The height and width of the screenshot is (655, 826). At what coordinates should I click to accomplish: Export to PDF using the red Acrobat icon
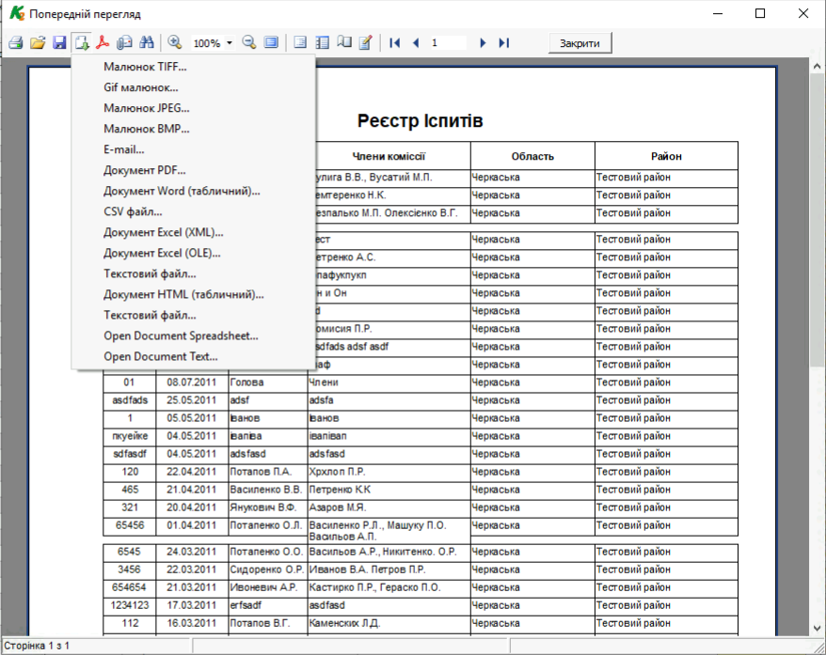pyautogui.click(x=103, y=42)
